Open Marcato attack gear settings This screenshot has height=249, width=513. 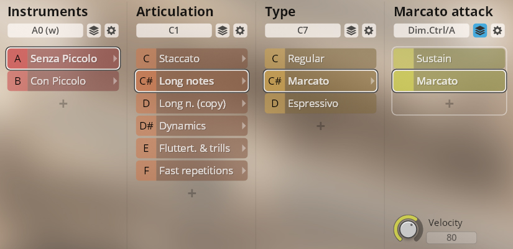[497, 31]
